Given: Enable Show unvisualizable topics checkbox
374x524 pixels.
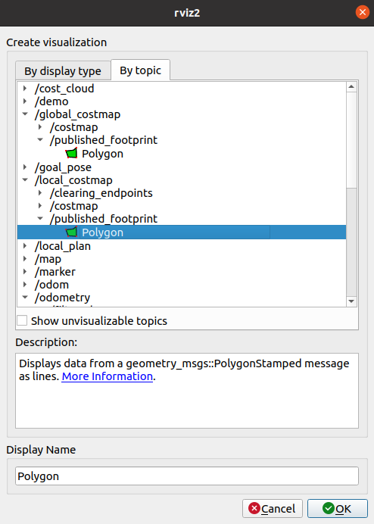Looking at the screenshot, I should [x=22, y=320].
